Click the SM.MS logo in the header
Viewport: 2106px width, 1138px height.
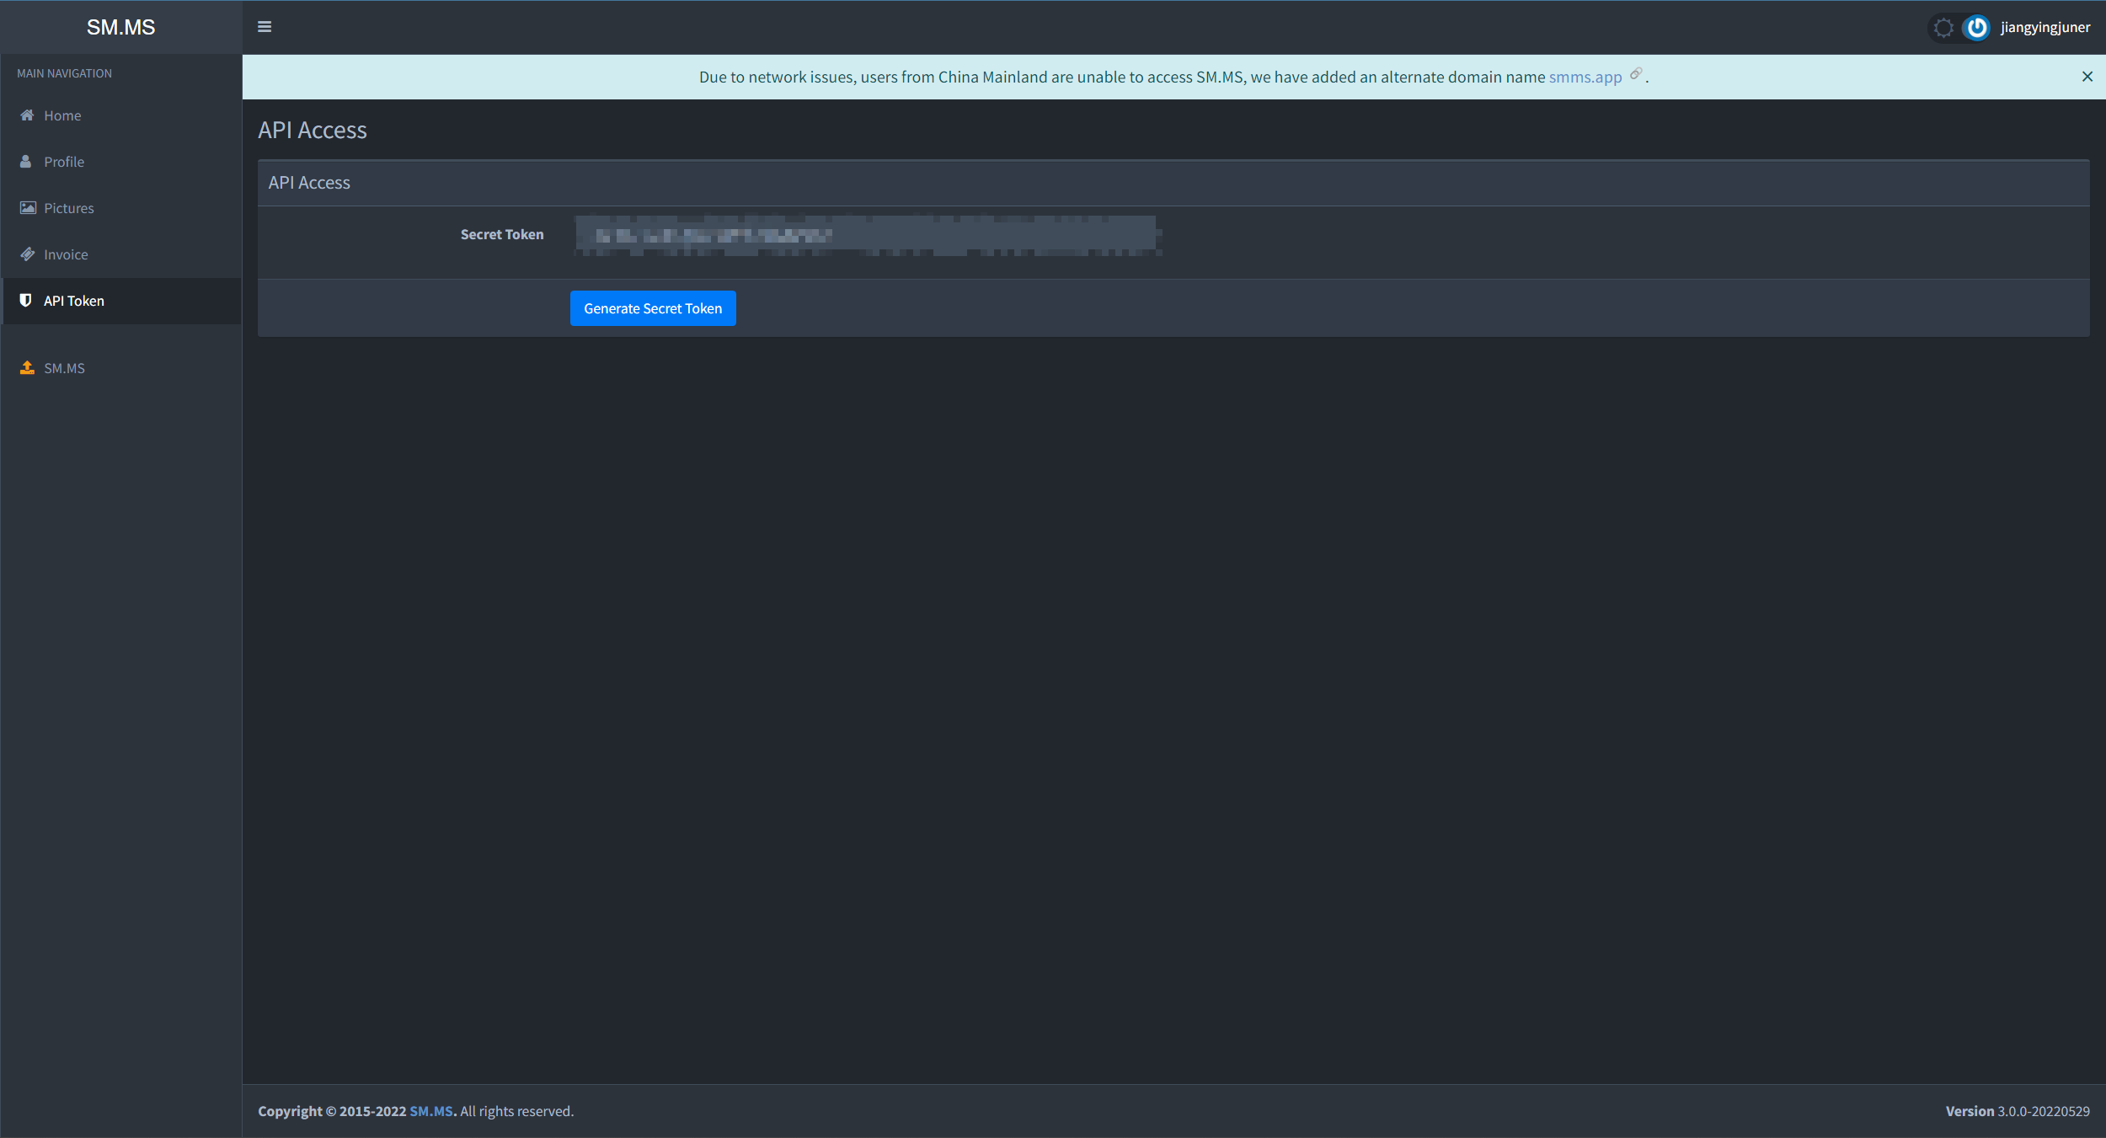120,27
